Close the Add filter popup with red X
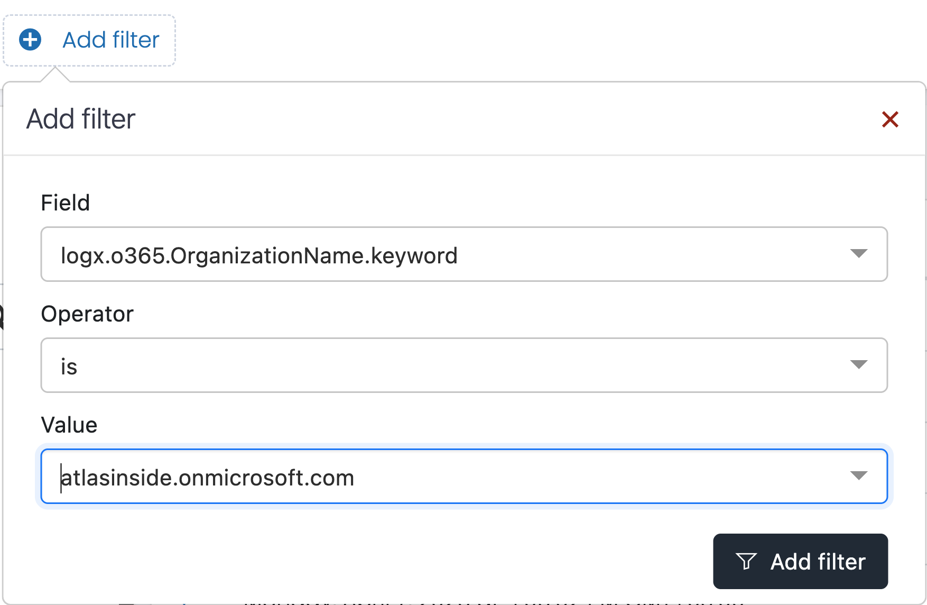The image size is (927, 605). pyautogui.click(x=890, y=120)
